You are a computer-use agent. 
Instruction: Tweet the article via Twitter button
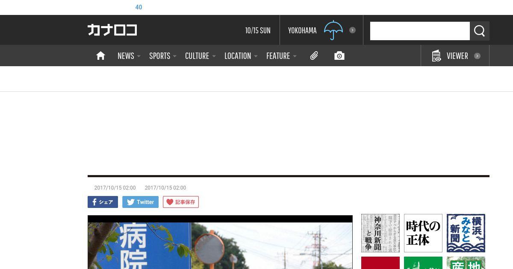coord(140,202)
